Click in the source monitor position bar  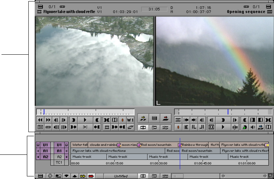pos(85,112)
